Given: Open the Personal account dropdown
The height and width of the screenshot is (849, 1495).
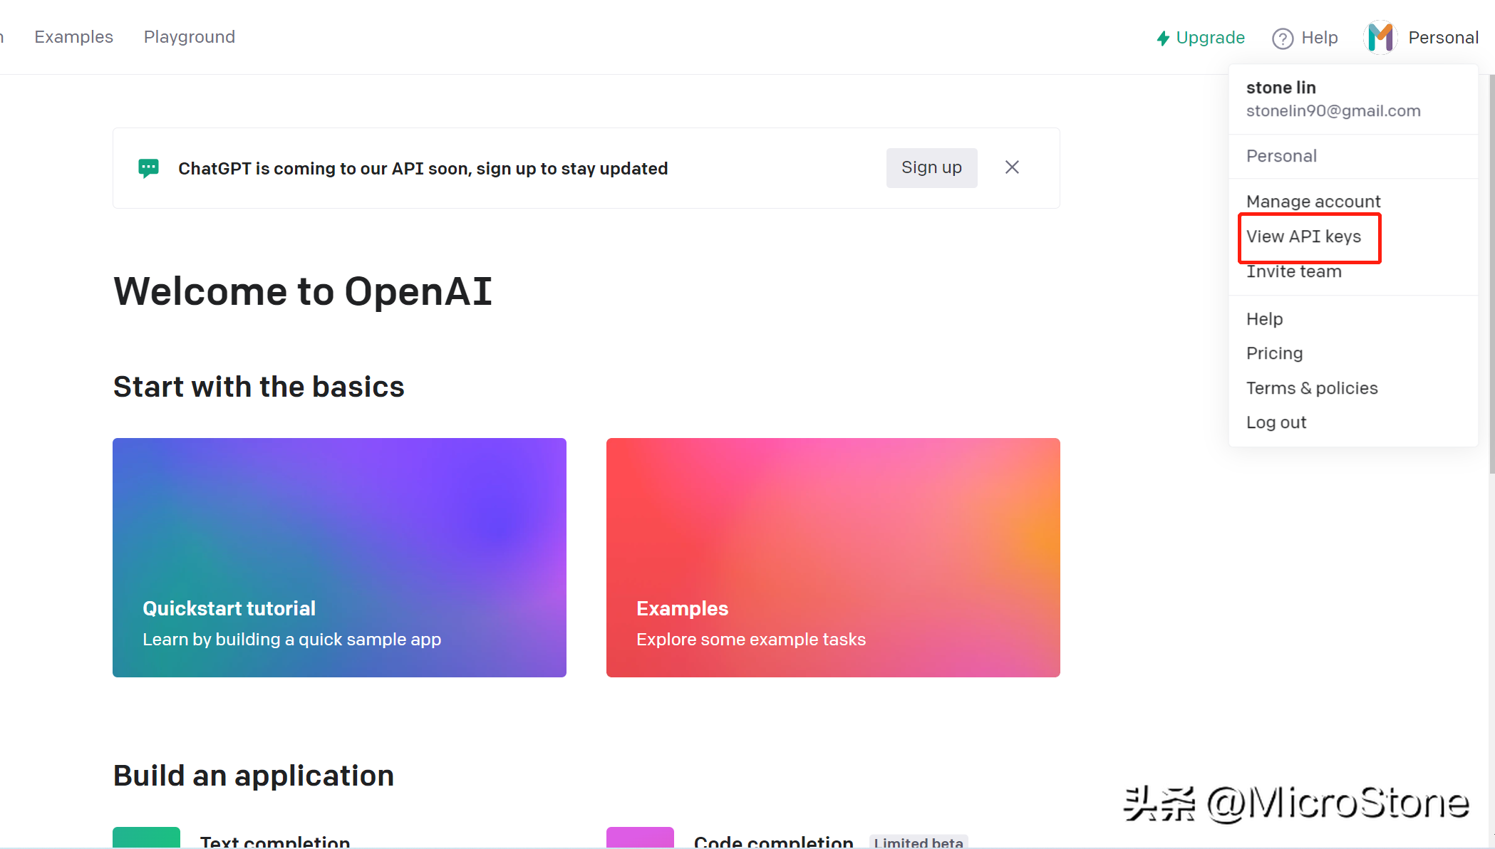Looking at the screenshot, I should pos(1443,38).
